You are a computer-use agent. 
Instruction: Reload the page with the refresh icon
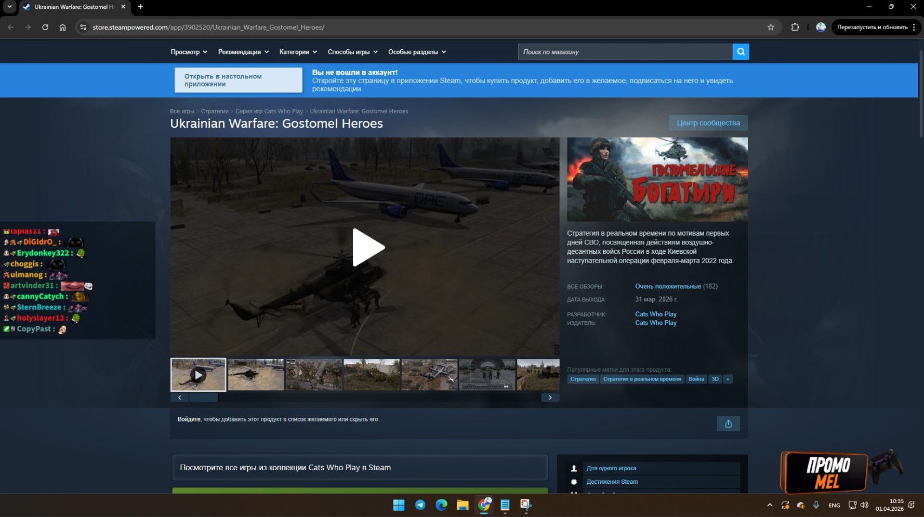[45, 27]
